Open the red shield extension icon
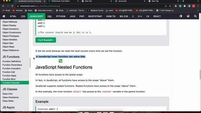The height and width of the screenshot is (113, 201). tap(176, 6)
